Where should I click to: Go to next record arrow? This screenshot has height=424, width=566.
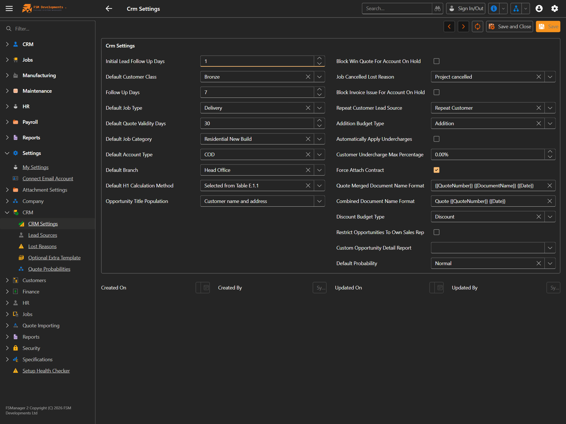click(463, 27)
